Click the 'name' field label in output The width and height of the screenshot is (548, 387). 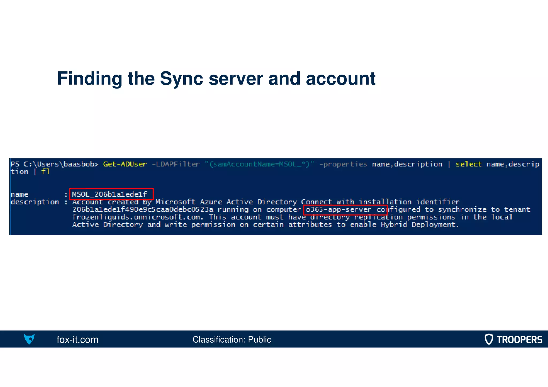[20, 194]
